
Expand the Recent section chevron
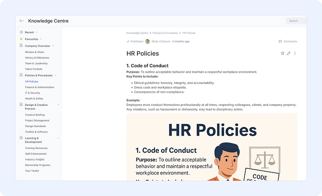coord(37,32)
